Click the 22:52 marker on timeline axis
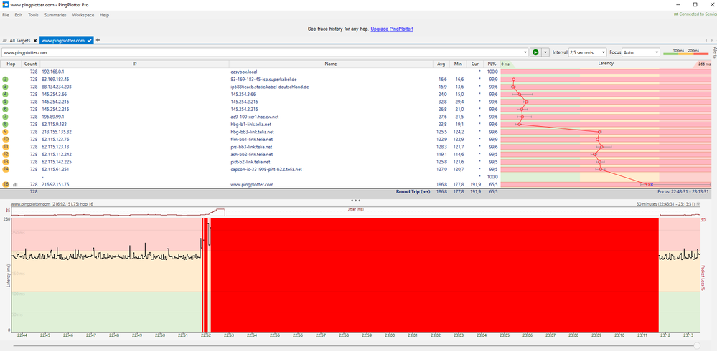This screenshot has width=717, height=351. [206, 335]
